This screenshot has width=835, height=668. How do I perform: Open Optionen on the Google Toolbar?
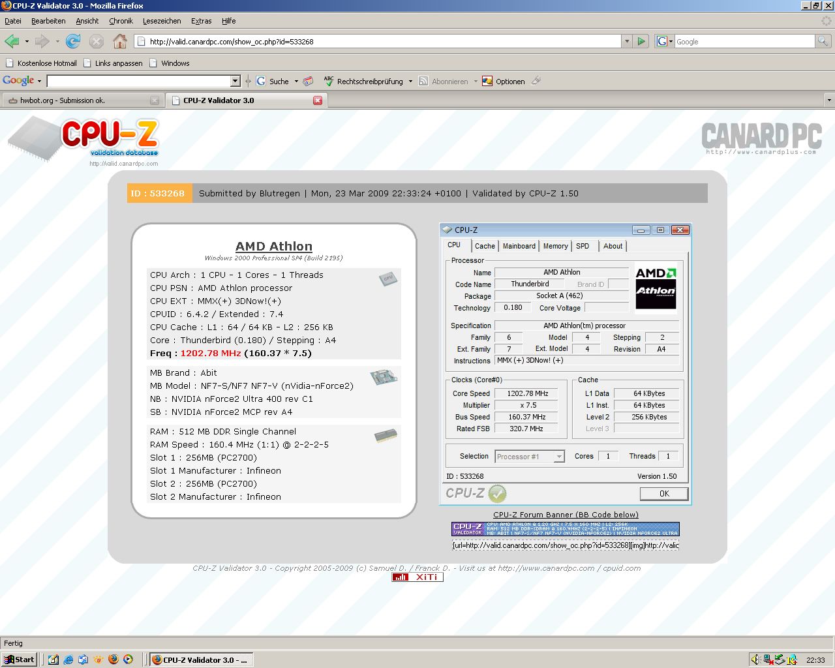[503, 82]
